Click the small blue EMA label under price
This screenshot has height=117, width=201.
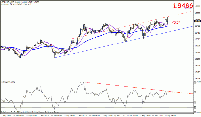click(189, 8)
